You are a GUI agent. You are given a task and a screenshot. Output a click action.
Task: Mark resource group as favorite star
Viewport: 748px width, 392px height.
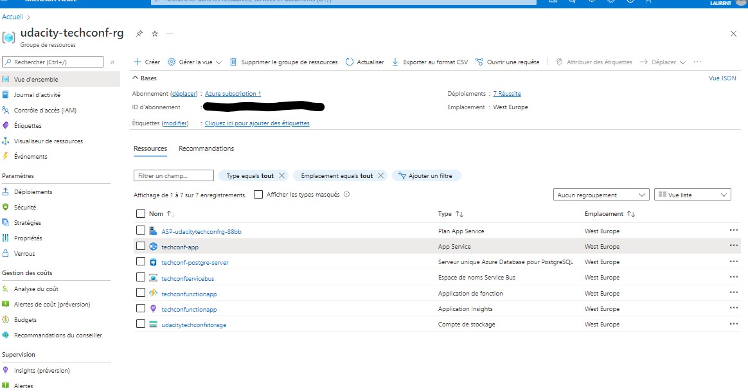pos(155,33)
